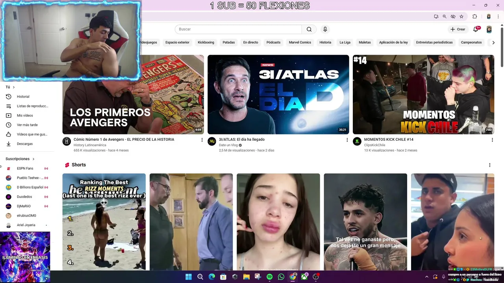Viewport: 504px width, 283px height.
Task: Select the Patadas chip
Action: tap(228, 42)
